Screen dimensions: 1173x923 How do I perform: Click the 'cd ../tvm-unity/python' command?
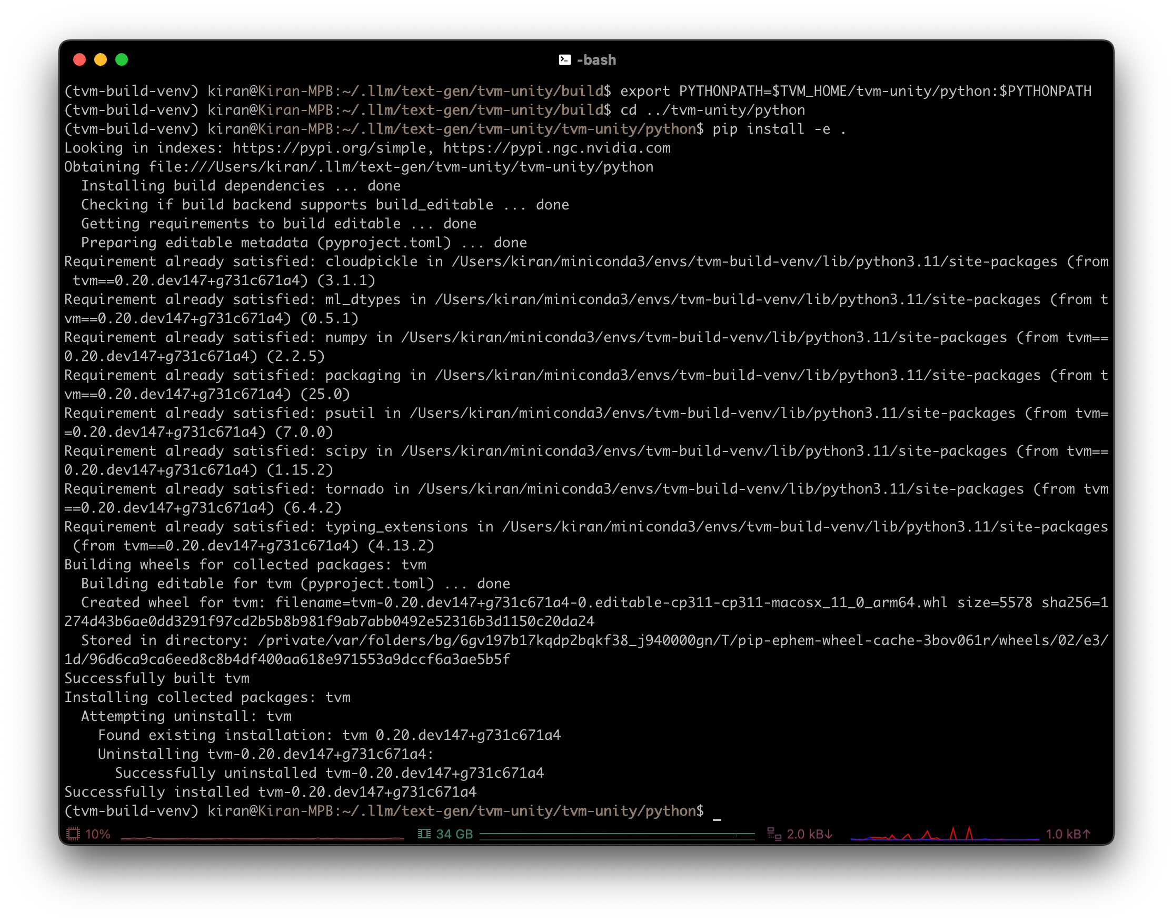click(x=712, y=110)
